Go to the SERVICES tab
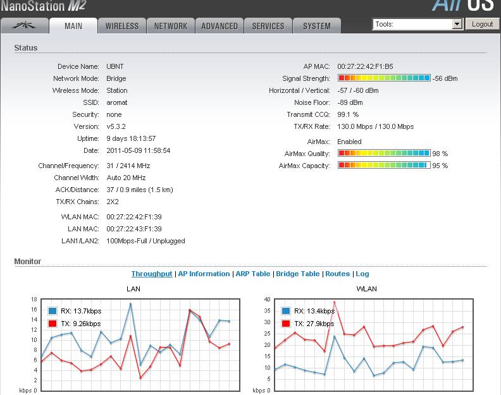Screen dimensions: 501x395 point(268,26)
